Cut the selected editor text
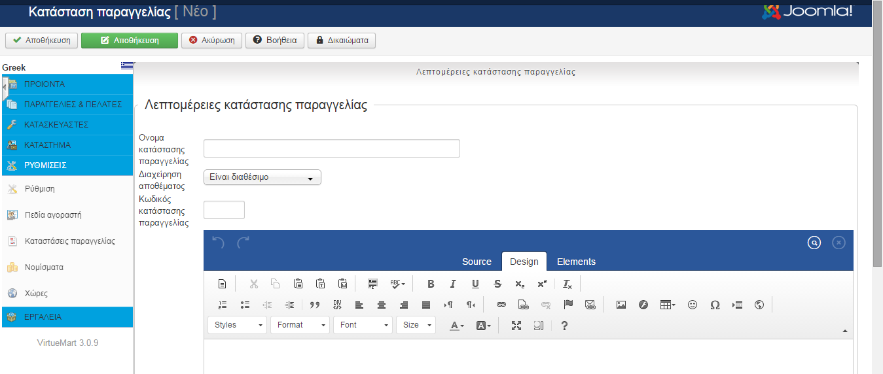 [254, 284]
